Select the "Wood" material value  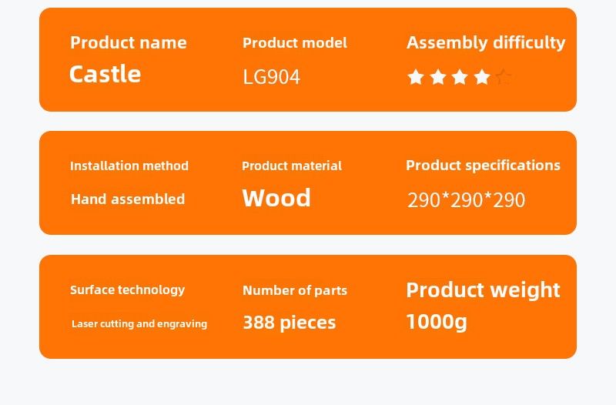276,198
